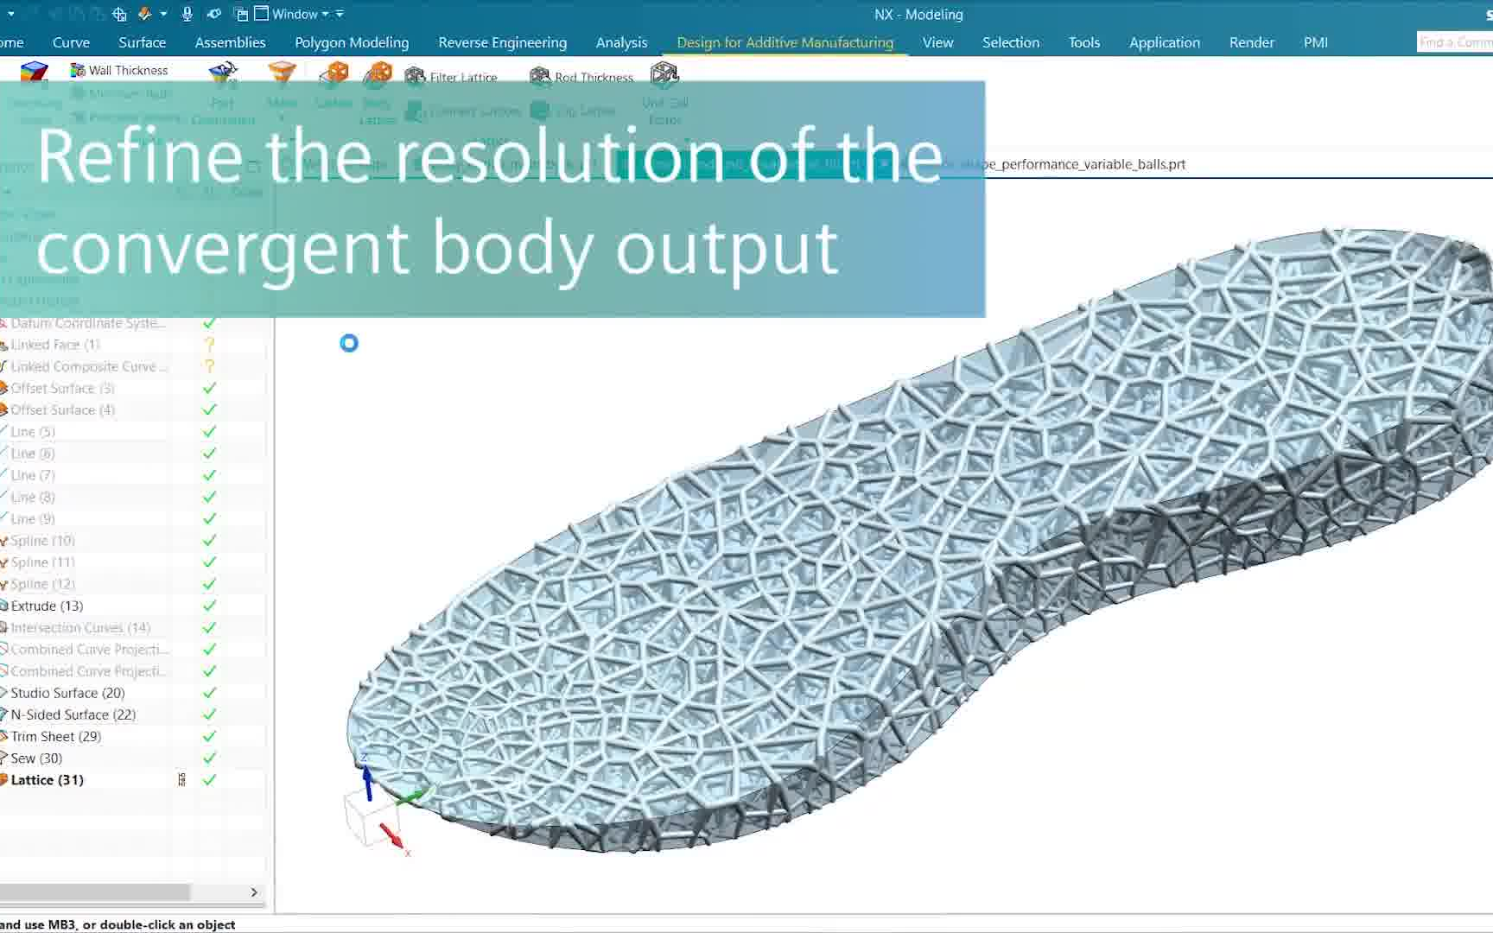Click the question mark beside Linked Face (1)
Viewport: 1493px width, 933px height.
[209, 345]
